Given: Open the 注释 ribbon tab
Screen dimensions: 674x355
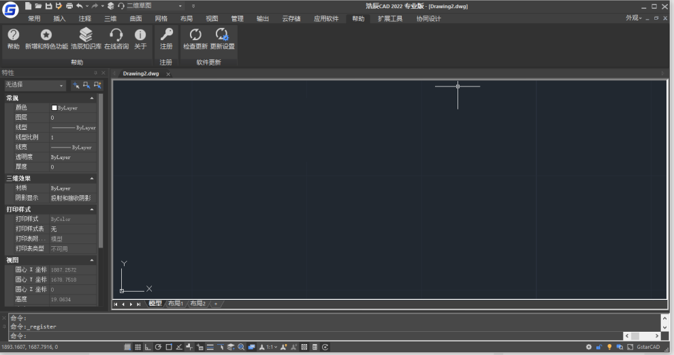Looking at the screenshot, I should pyautogui.click(x=84, y=18).
